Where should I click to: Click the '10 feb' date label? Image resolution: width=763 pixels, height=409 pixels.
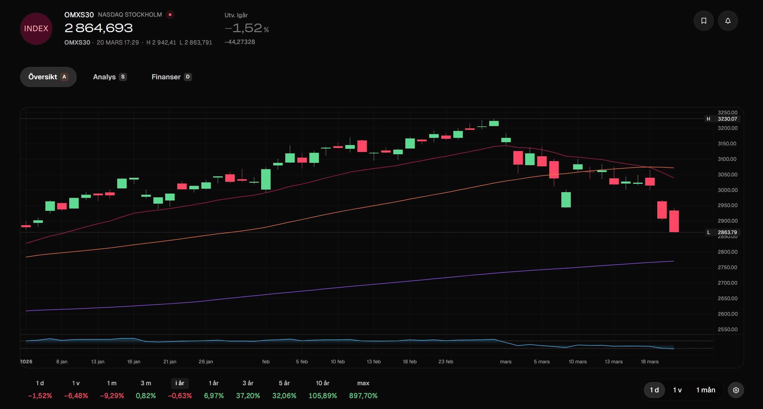click(x=338, y=362)
